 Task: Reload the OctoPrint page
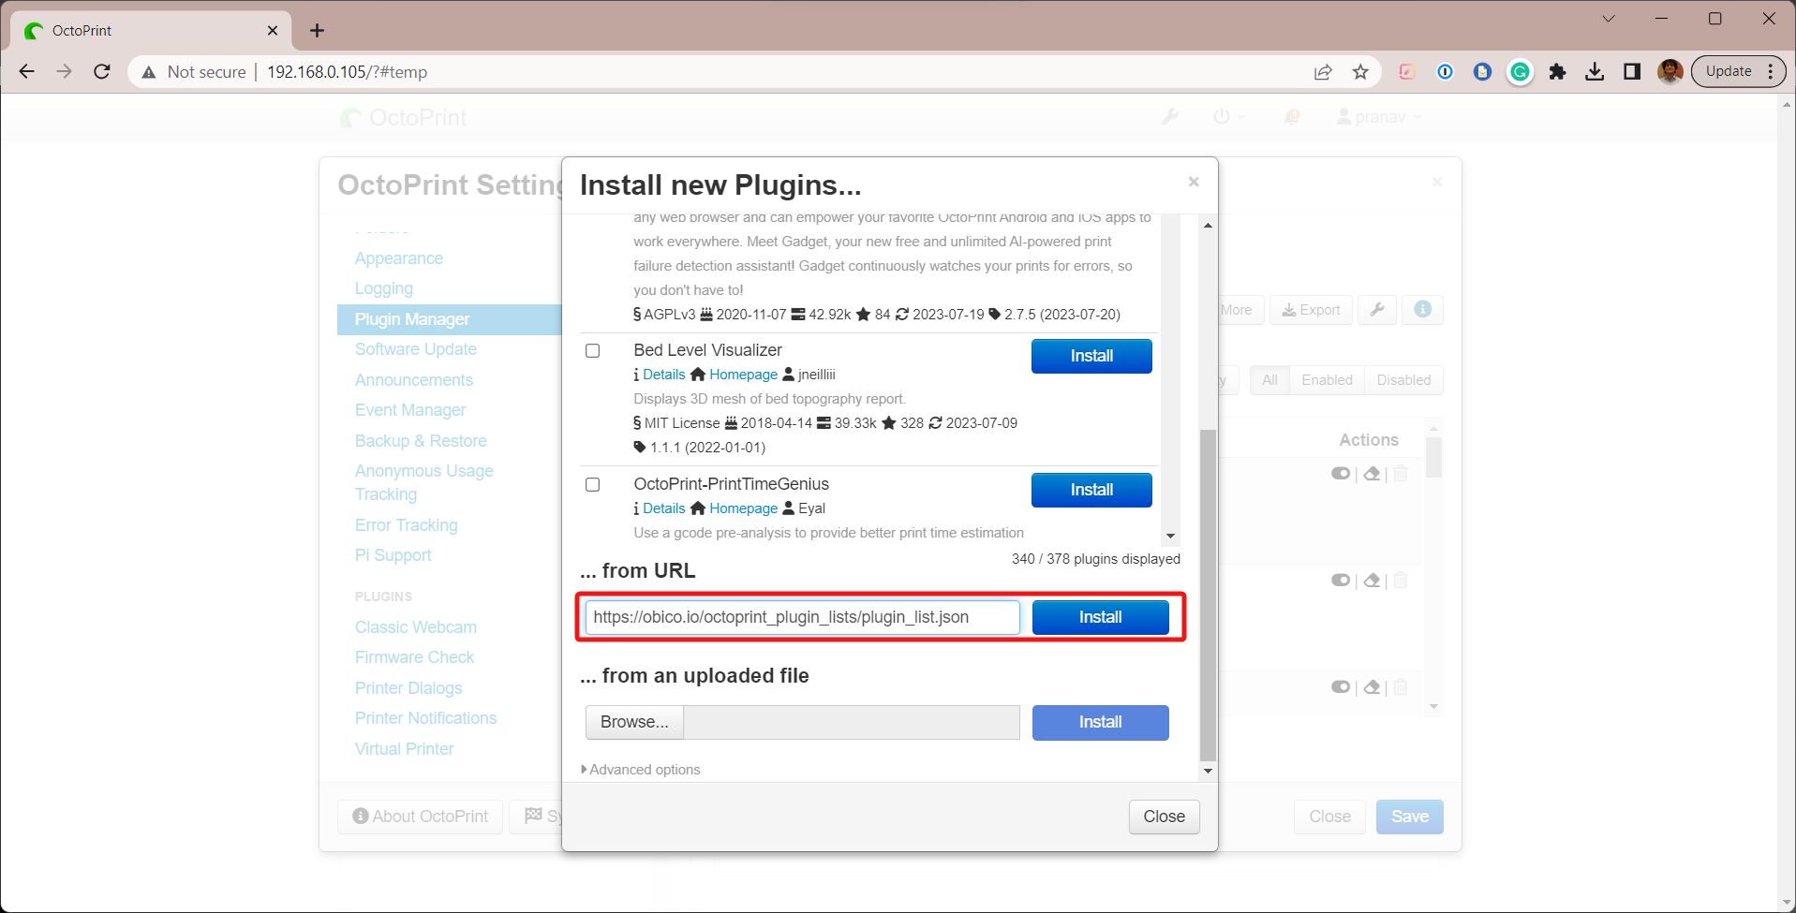tap(102, 71)
